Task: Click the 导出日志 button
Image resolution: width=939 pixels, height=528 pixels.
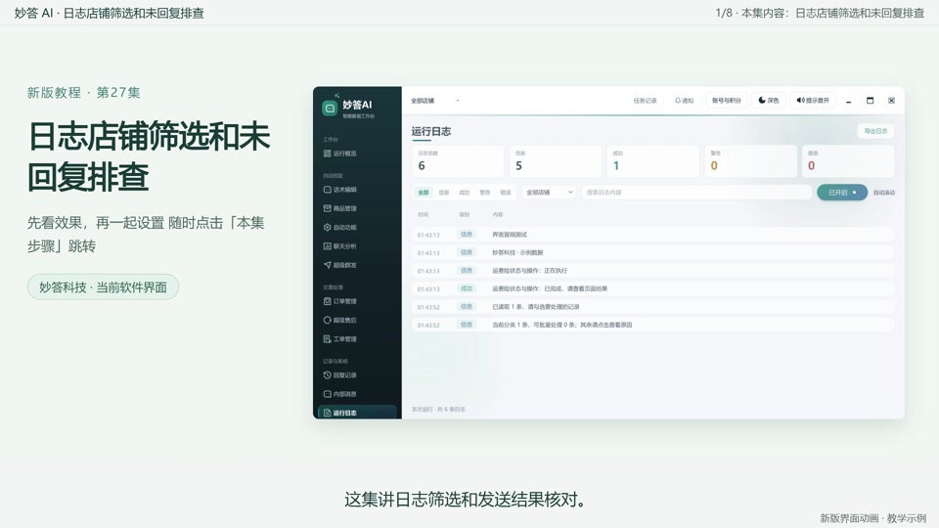Action: pos(875,131)
